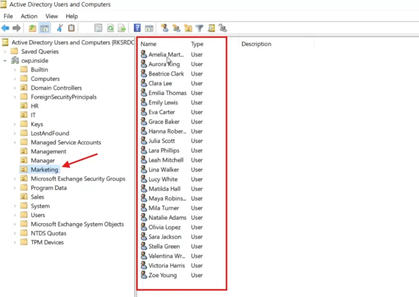
Task: Click the Back arrow in the toolbar
Action: coord(5,28)
